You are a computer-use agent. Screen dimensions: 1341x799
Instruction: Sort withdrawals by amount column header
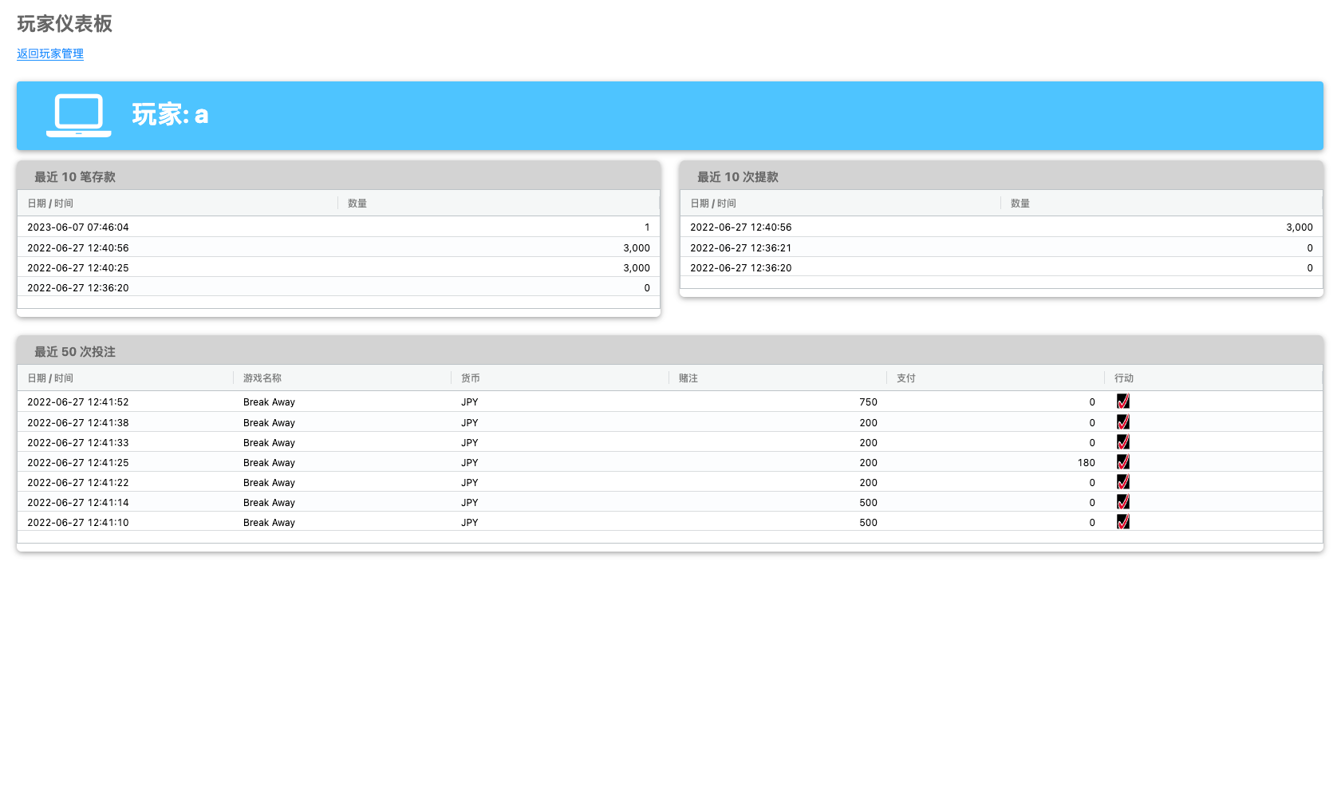1020,204
